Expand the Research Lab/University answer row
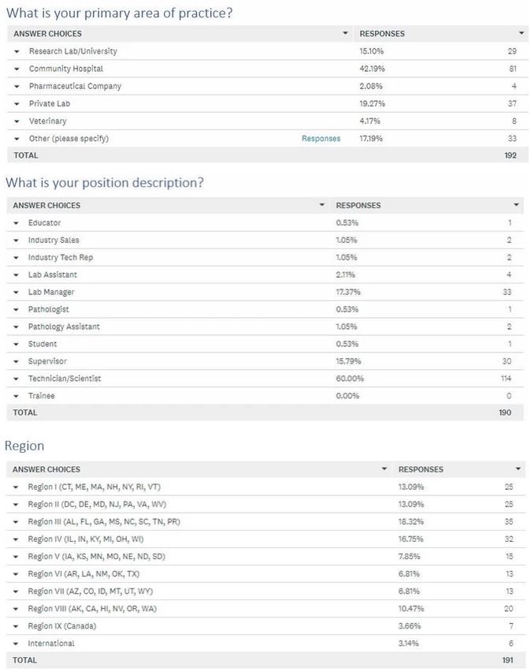 (17, 51)
